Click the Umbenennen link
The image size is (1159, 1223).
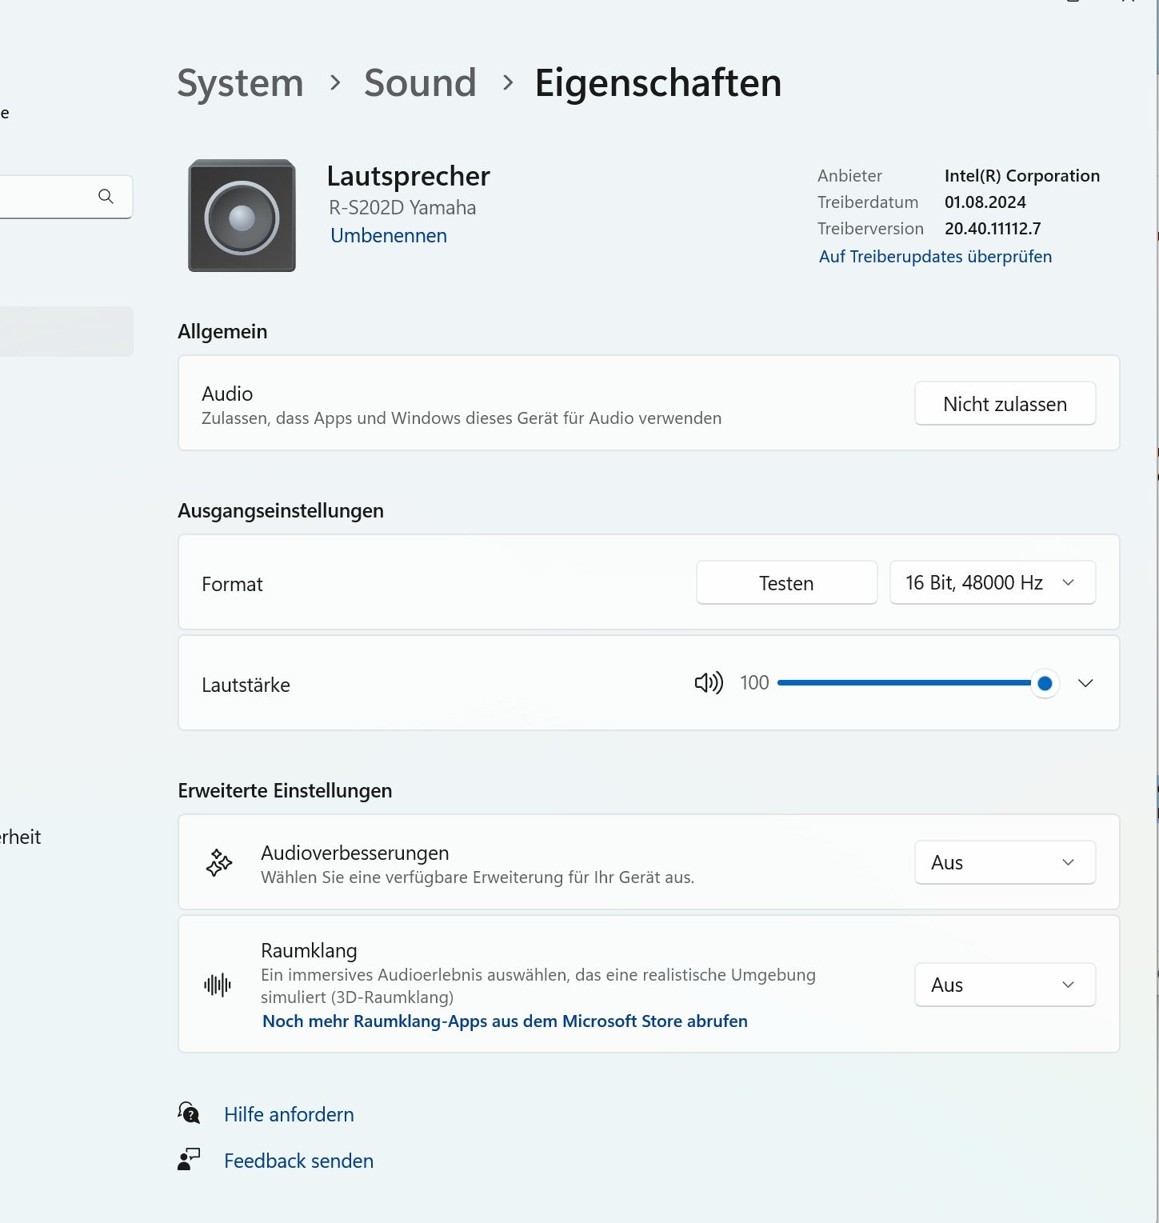(389, 236)
